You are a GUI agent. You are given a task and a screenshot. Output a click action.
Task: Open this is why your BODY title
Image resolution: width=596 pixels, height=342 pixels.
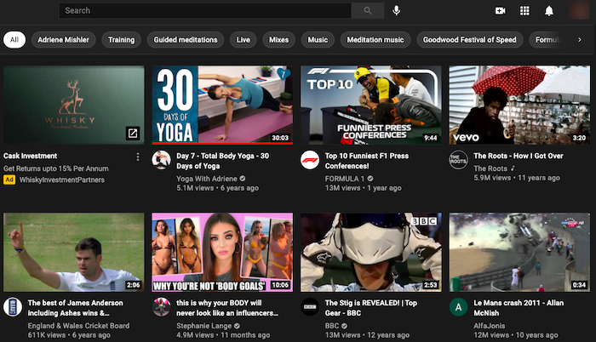(x=227, y=308)
